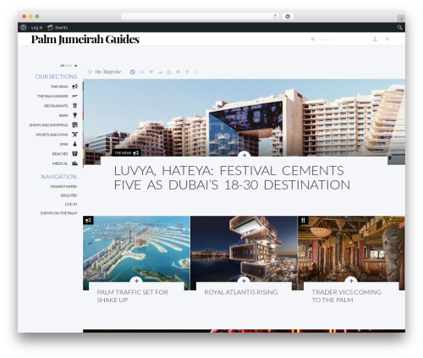423x358 pixels.
Task: Click the sort arrows icon in filter bar
Action: 196,72
